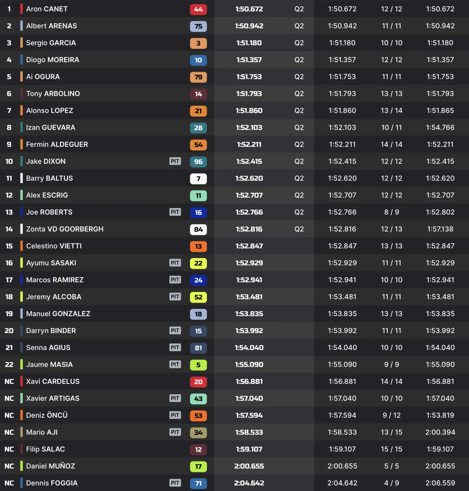This screenshot has width=469, height=491.
Task: Click Aron CANET's red number 44 badge
Action: coord(198,9)
